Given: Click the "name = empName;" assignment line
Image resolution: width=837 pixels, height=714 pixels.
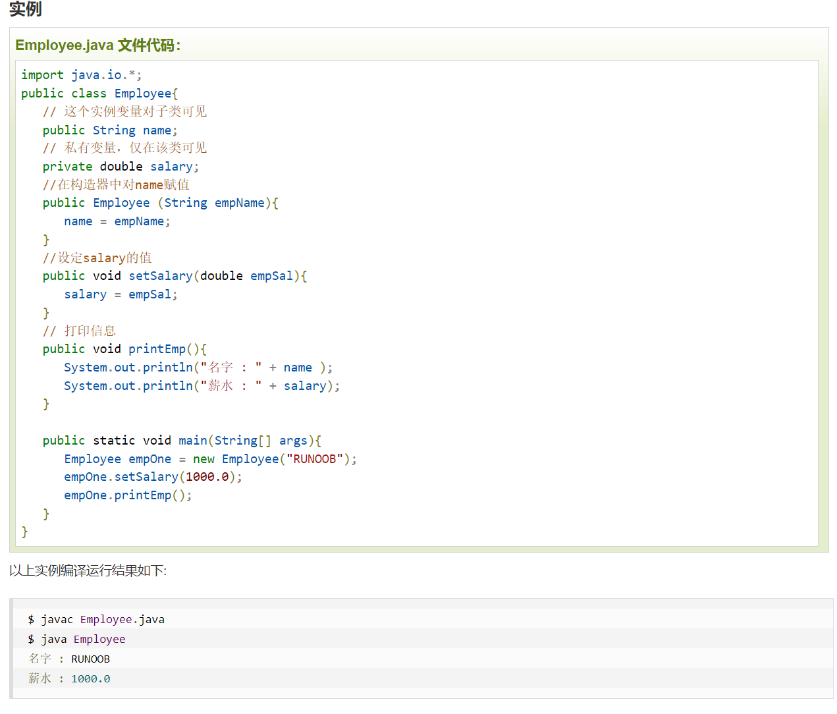Looking at the screenshot, I should pos(117,221).
